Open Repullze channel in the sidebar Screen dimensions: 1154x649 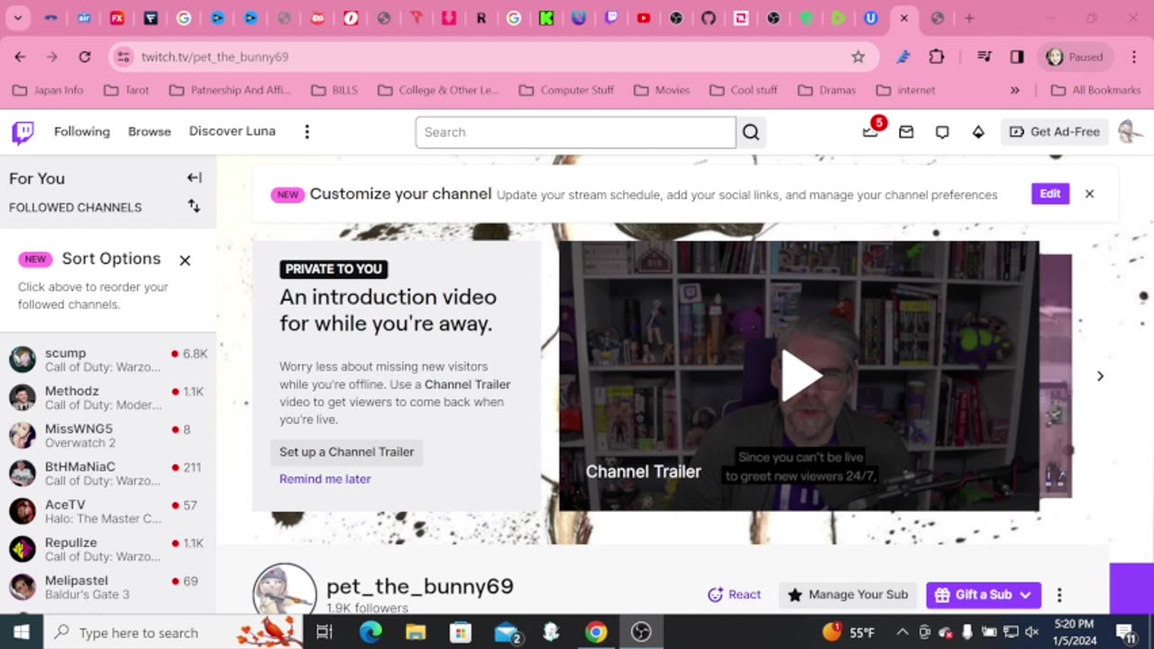coord(108,549)
